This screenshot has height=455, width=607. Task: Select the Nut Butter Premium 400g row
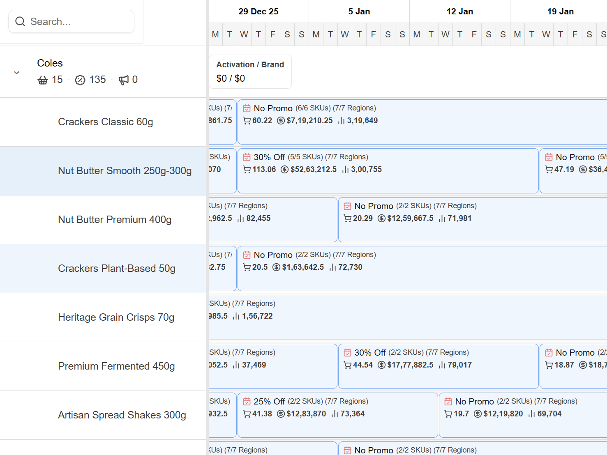click(103, 220)
